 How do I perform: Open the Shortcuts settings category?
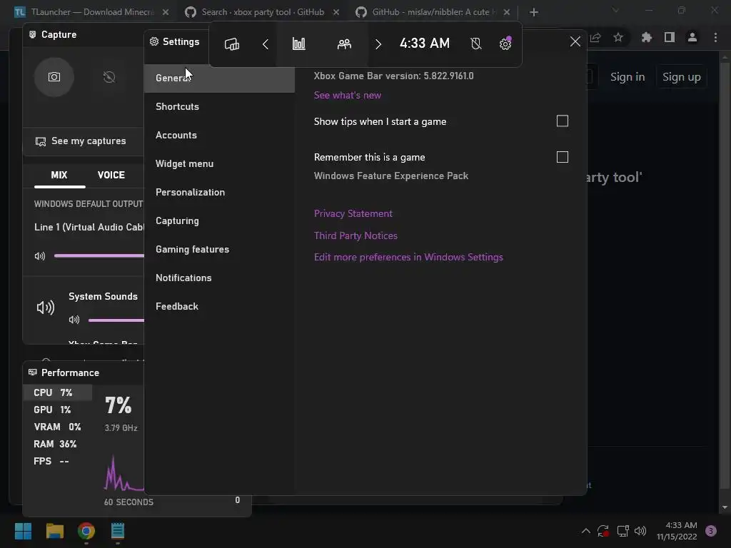click(220, 106)
